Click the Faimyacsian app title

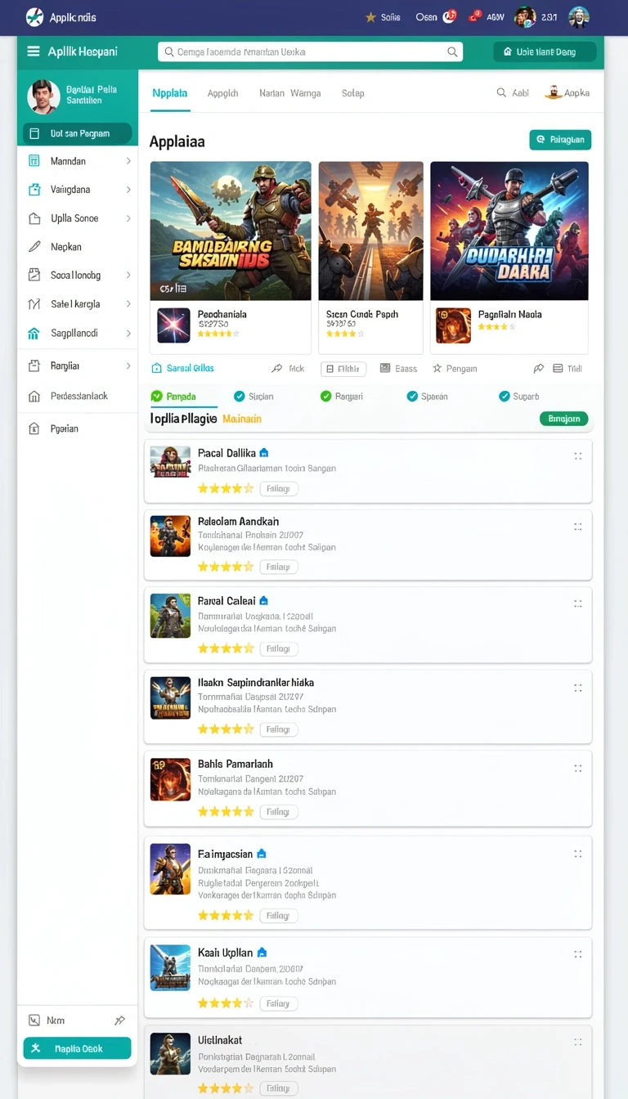coord(225,854)
